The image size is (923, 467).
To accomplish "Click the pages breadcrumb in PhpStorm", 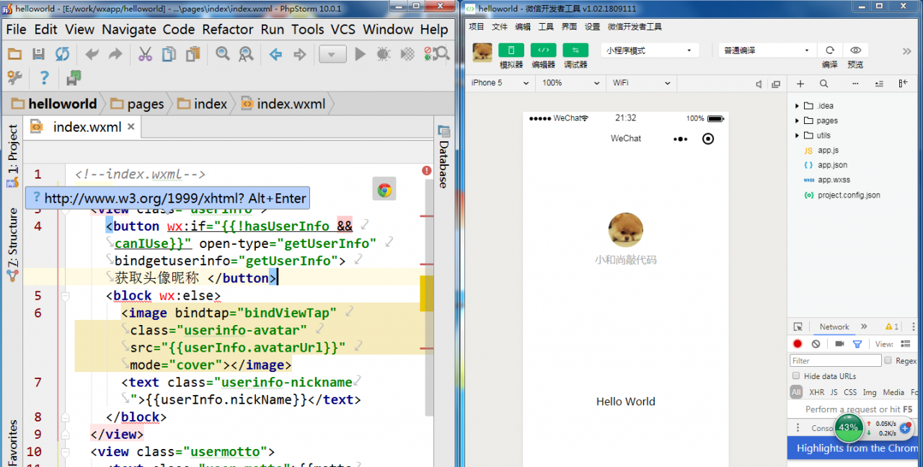I will click(137, 104).
